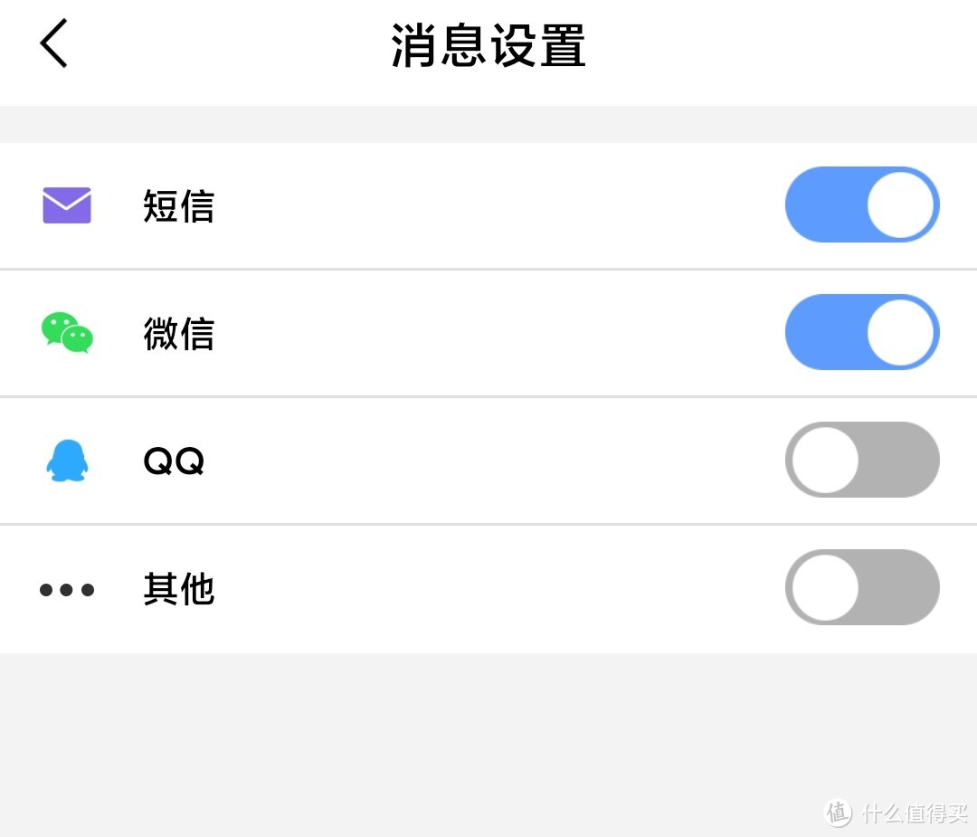Click the 其他 label text
The image size is (977, 837).
coord(178,589)
